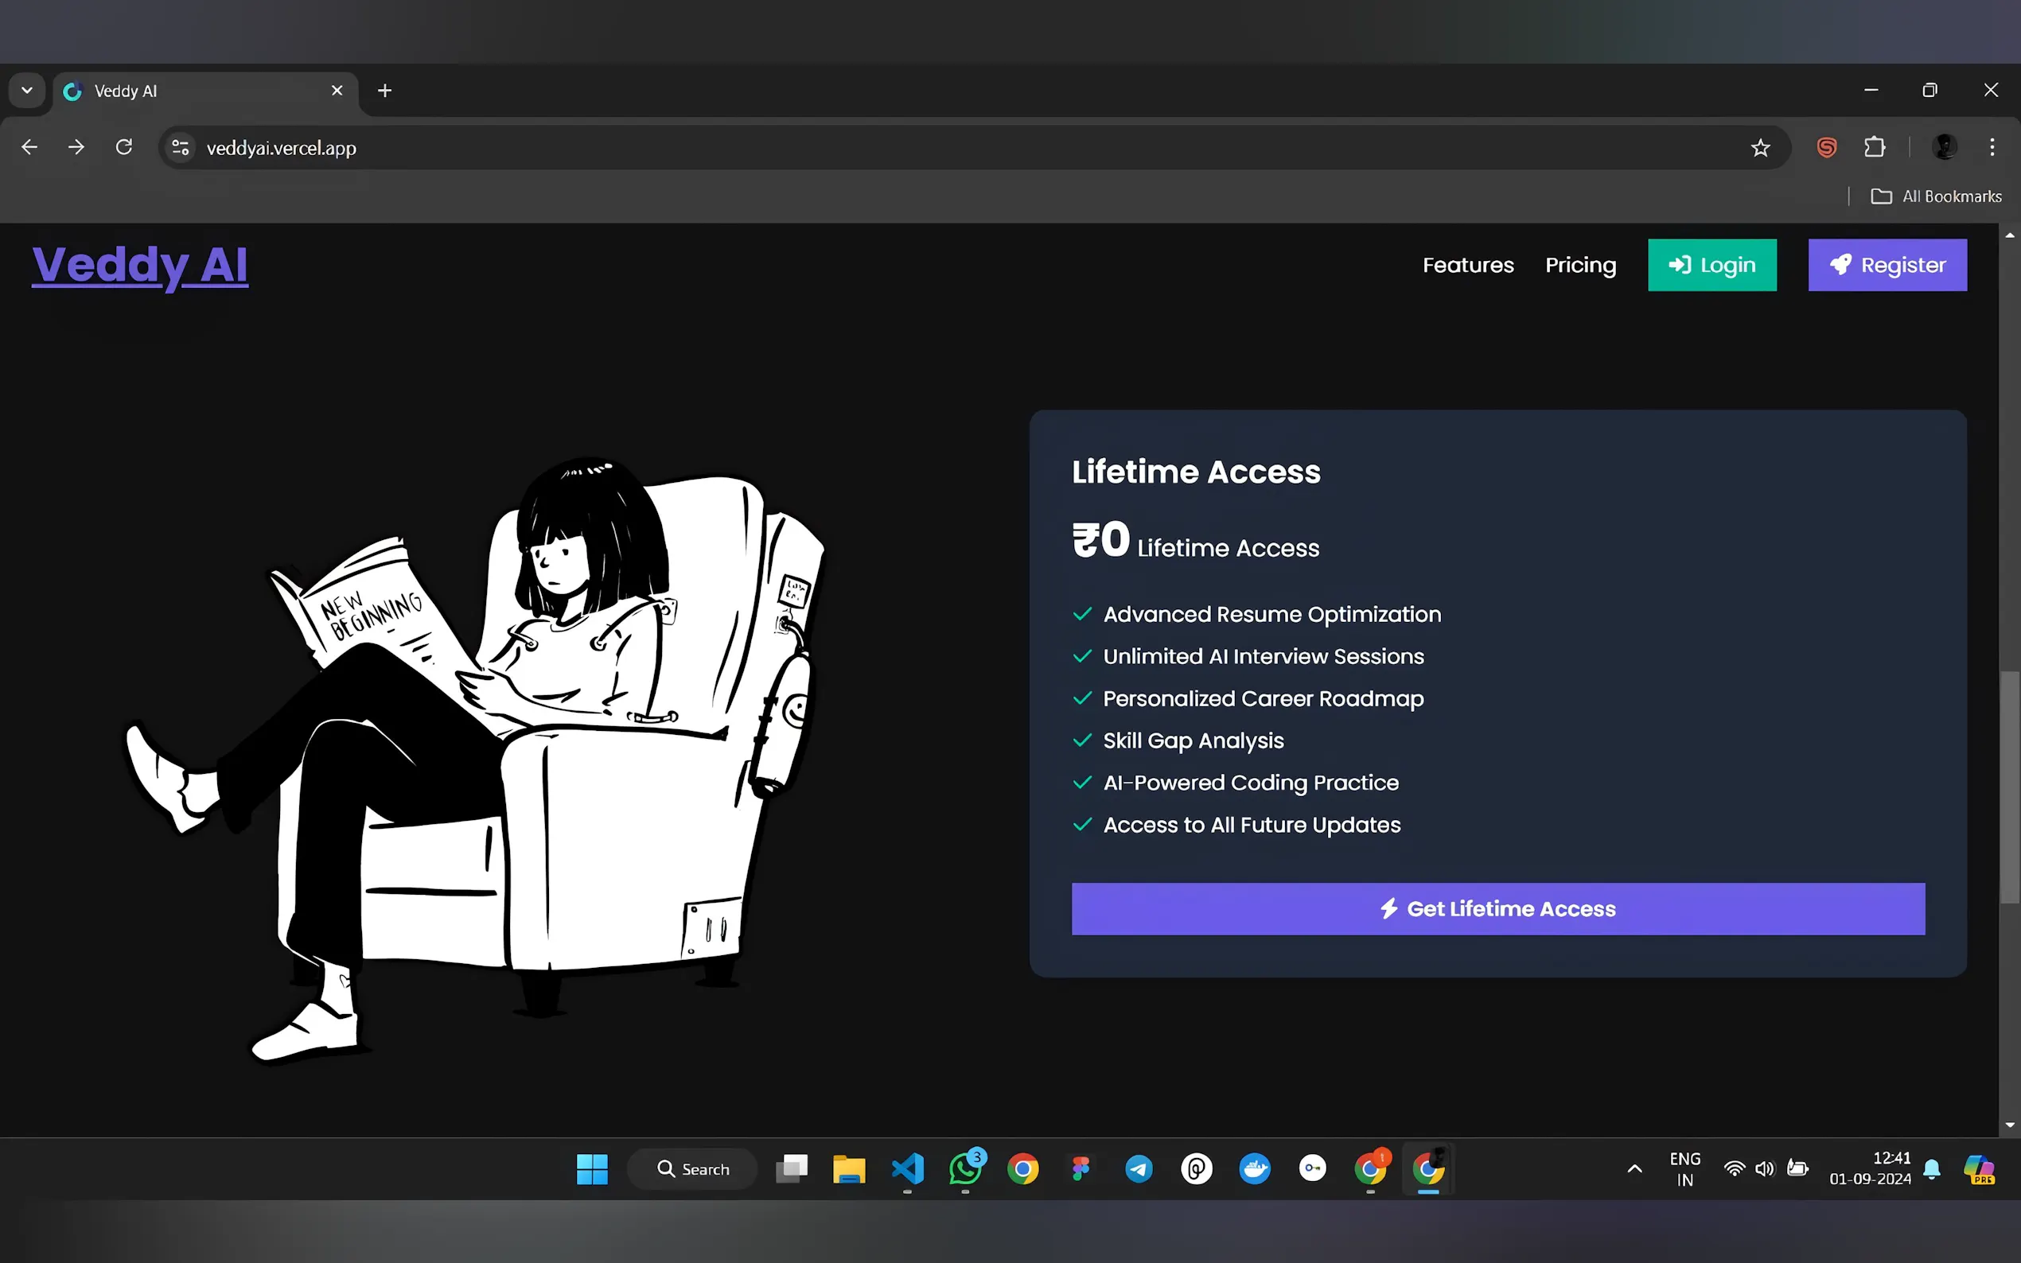Show hidden system tray icons

pos(1634,1168)
